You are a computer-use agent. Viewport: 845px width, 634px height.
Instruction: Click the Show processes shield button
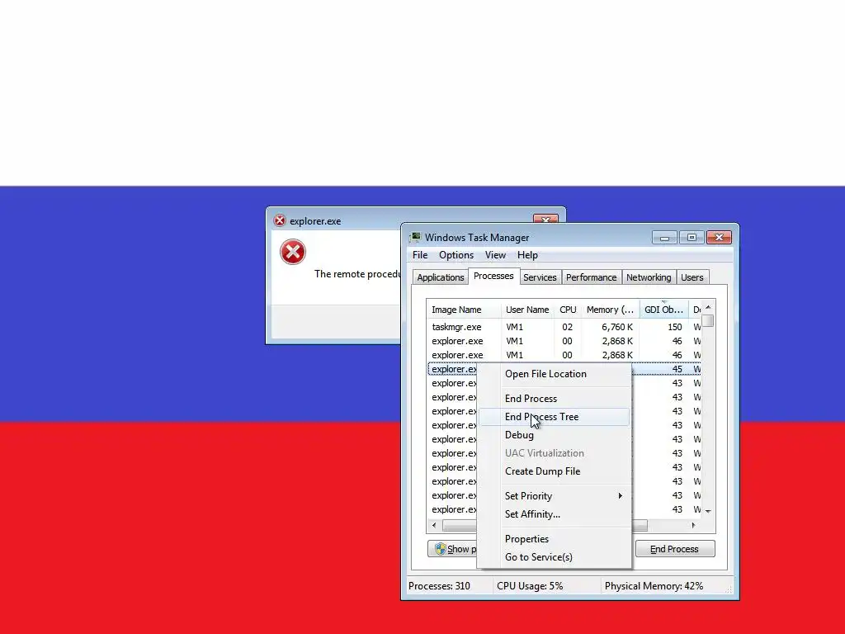click(453, 549)
